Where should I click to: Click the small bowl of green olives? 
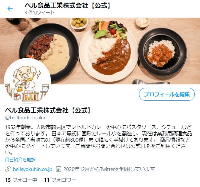click(79, 23)
